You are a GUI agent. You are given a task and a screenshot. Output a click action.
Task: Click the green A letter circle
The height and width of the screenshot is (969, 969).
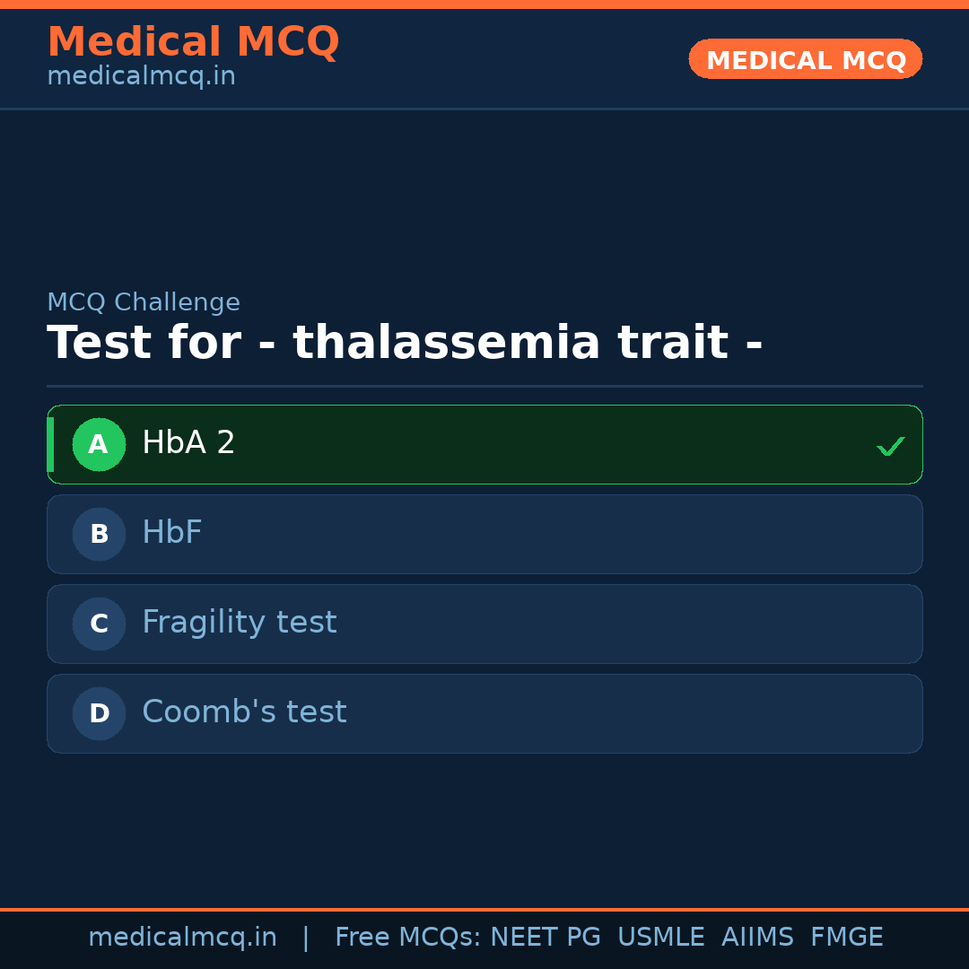tap(99, 444)
